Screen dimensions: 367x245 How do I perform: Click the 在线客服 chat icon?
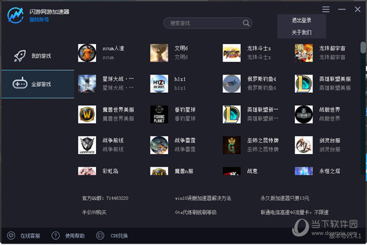tap(11, 235)
